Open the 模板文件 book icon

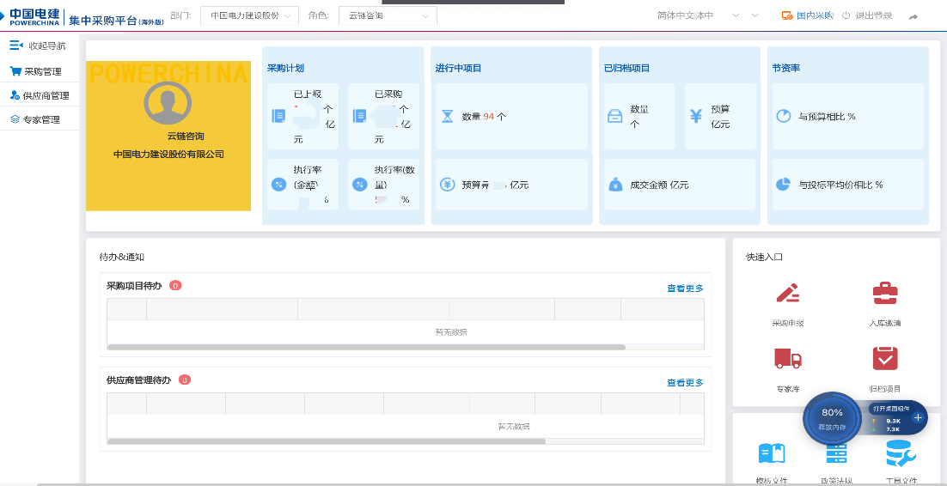771,454
